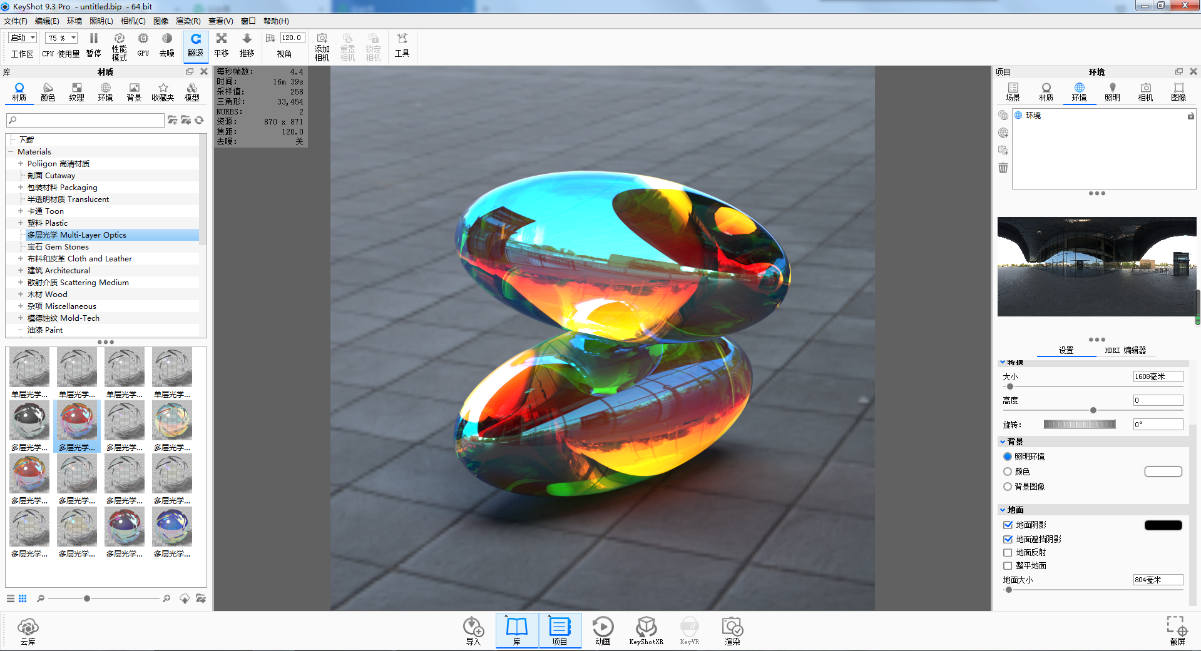Enable Flatten Ground (整平地面) checkbox
Image resolution: width=1201 pixels, height=651 pixels.
pyautogui.click(x=1008, y=565)
